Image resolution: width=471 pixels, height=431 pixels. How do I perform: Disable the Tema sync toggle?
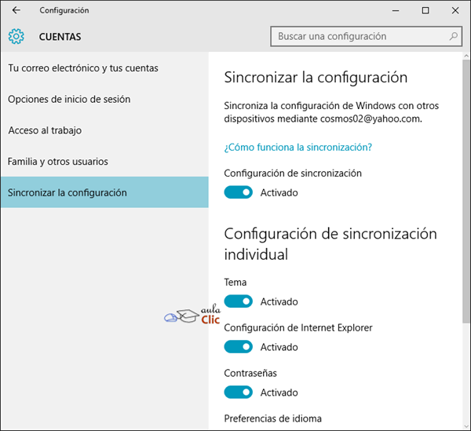pyautogui.click(x=238, y=301)
